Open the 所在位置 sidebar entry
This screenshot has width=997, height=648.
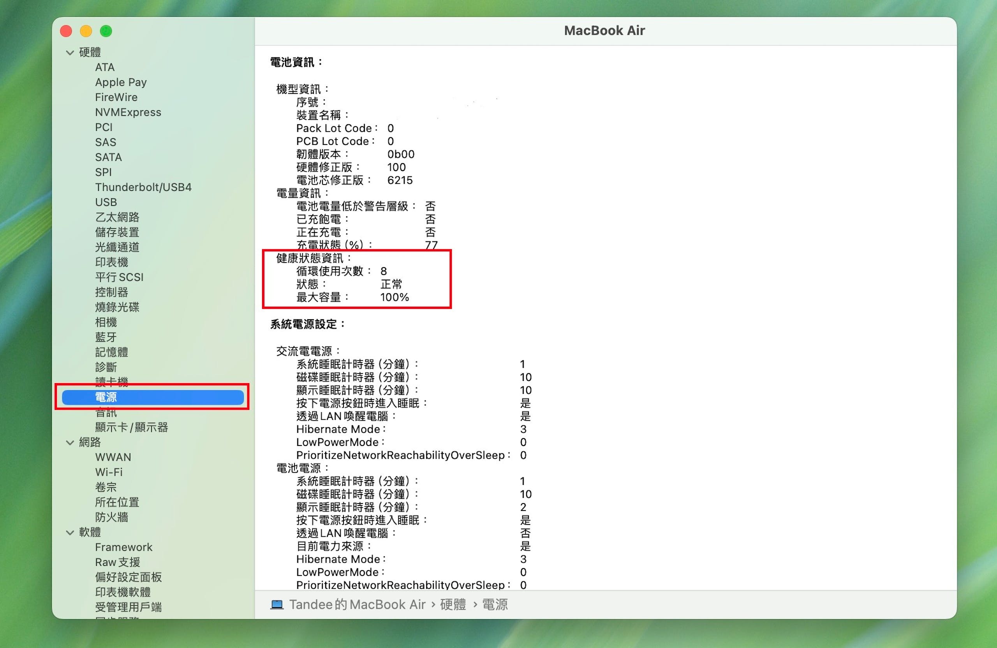(x=117, y=502)
